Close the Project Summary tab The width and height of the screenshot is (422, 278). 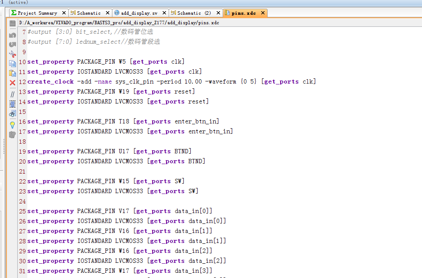coord(64,13)
